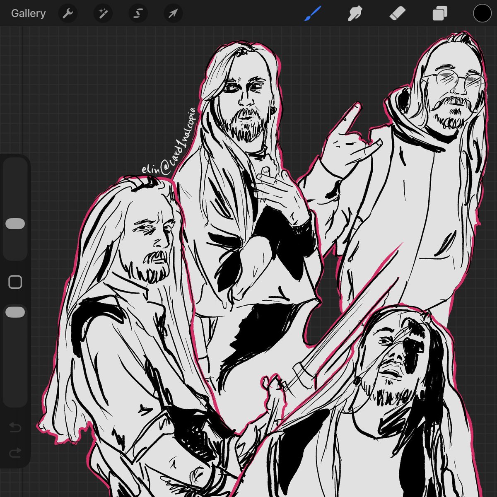Activate the Transform arrow tool
This screenshot has height=497, width=497.
(173, 14)
